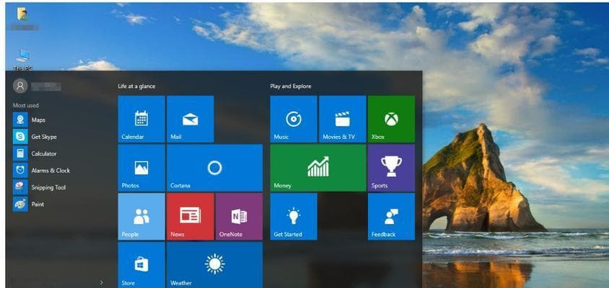Launch the Feedback tile
Viewport: 609px width, 288px height.
391,217
